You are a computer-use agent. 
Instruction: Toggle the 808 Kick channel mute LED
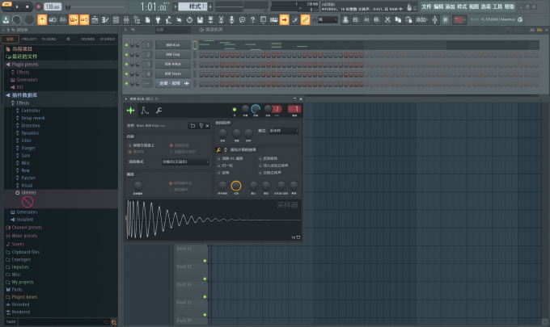coord(126,45)
